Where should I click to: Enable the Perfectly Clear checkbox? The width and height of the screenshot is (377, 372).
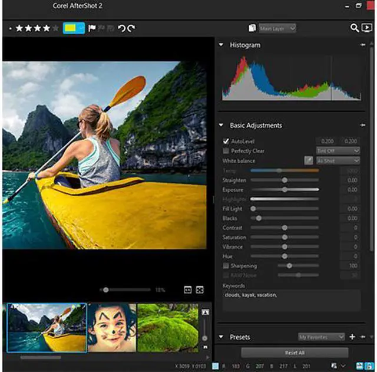pos(226,151)
